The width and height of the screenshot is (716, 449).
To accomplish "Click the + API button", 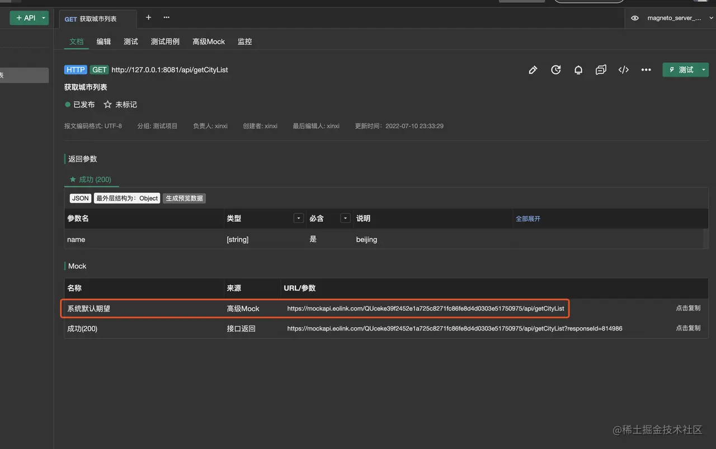I will click(25, 18).
